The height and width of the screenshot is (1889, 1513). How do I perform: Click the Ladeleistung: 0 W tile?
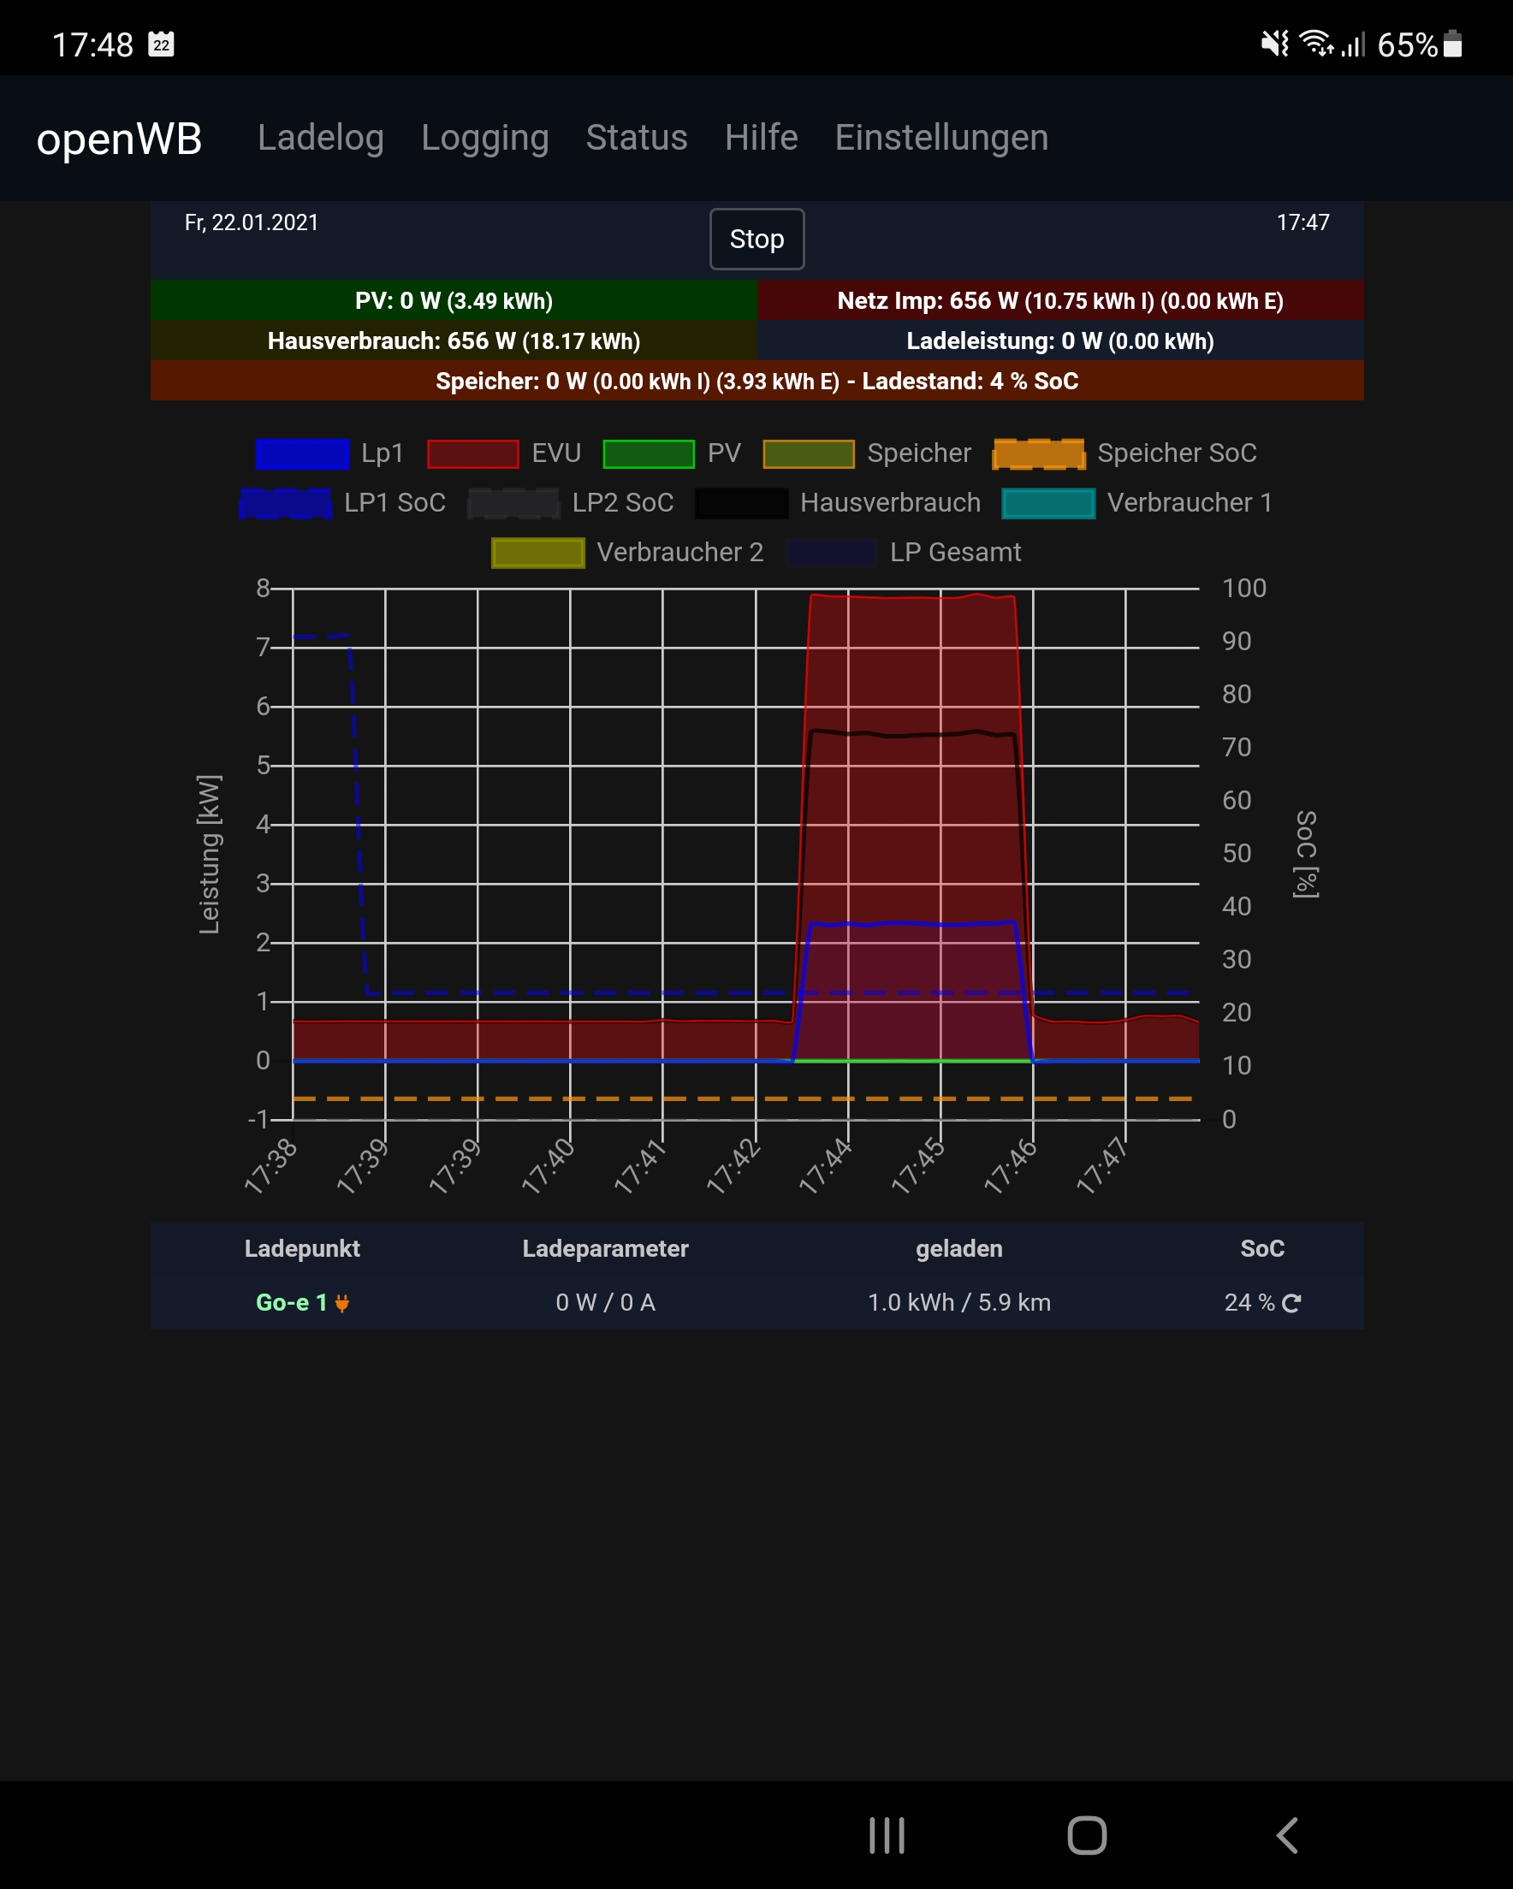point(1060,340)
